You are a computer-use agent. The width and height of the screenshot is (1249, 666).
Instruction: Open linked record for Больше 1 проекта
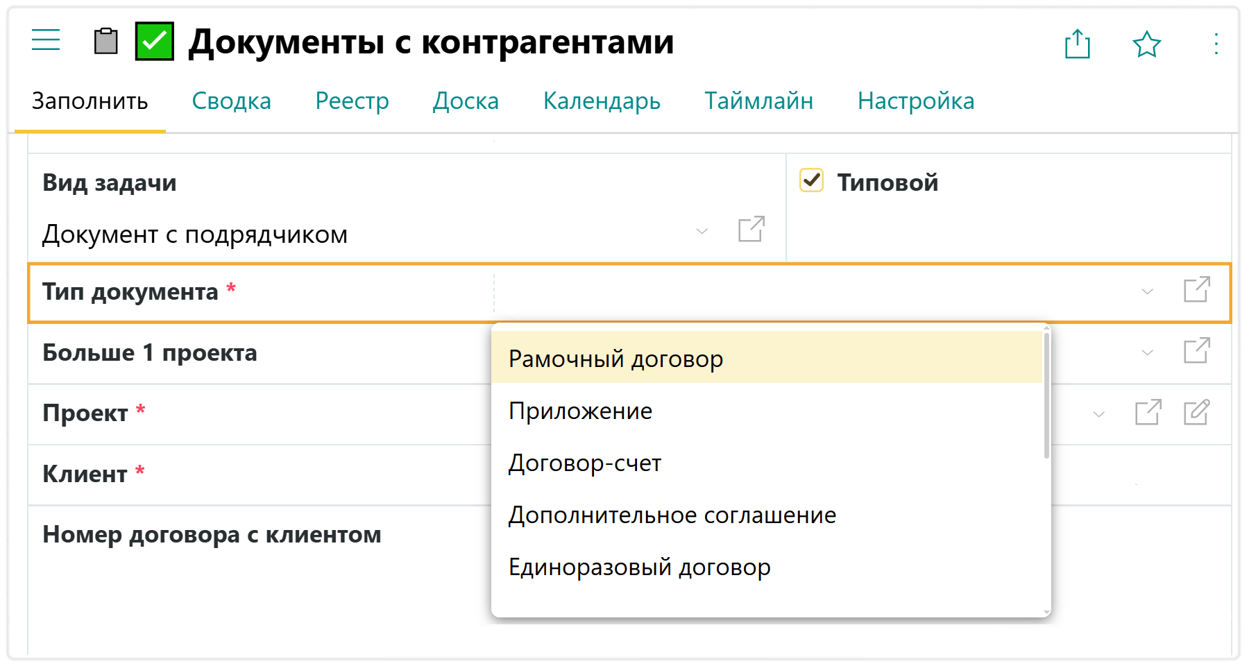tap(1196, 351)
